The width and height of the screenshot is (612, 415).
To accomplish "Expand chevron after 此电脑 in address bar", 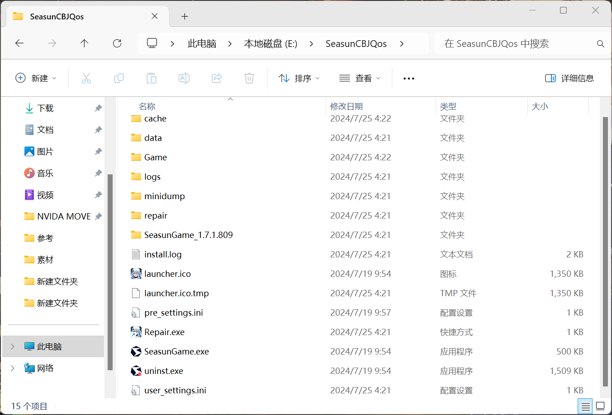I will [230, 44].
